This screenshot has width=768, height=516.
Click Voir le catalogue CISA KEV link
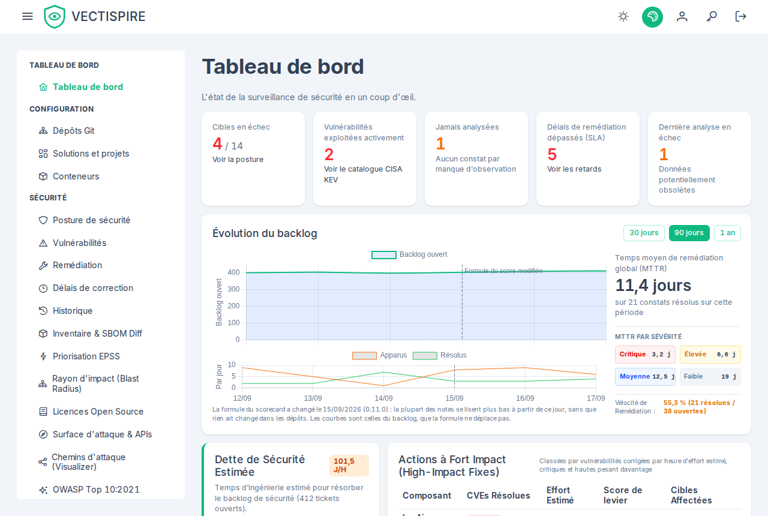click(363, 175)
